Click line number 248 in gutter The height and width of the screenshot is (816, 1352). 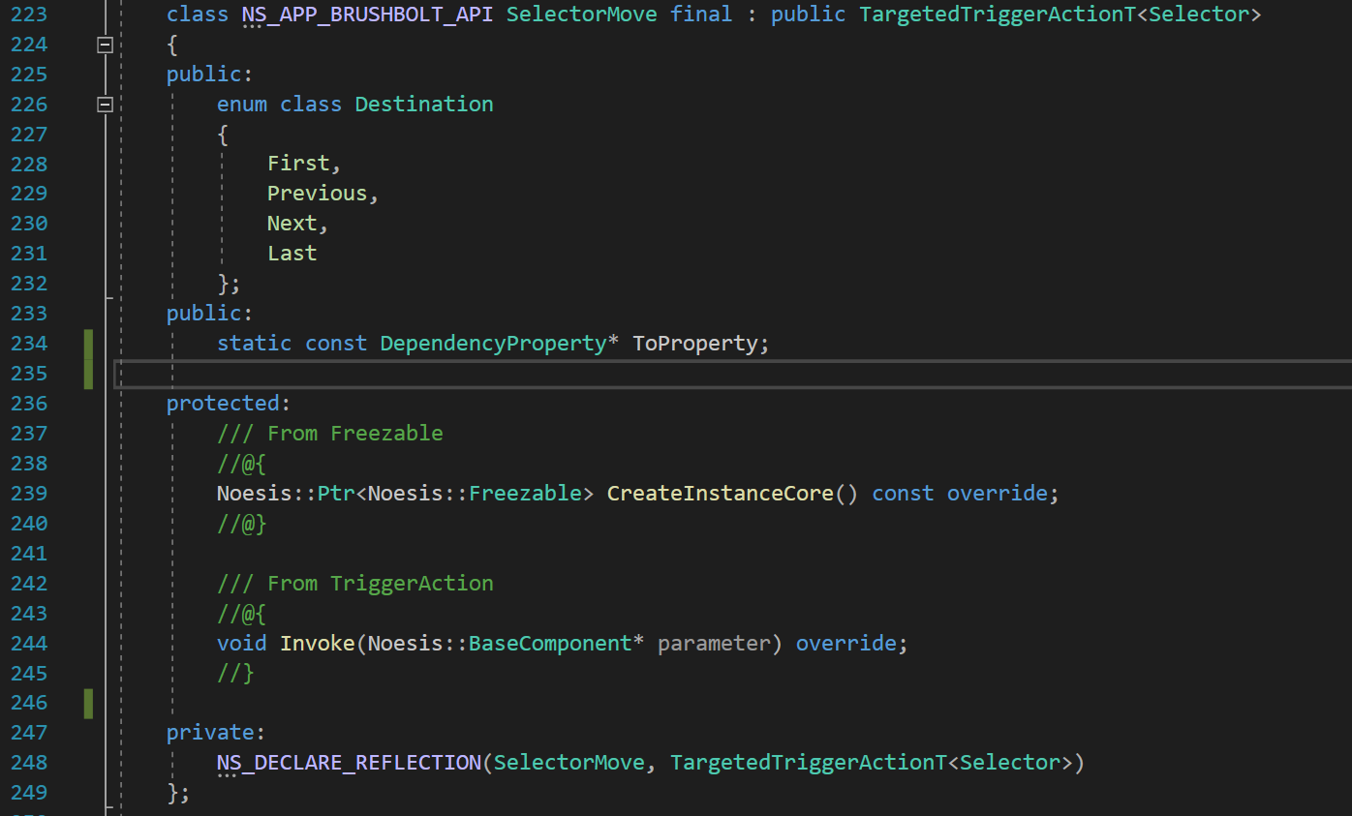[29, 764]
